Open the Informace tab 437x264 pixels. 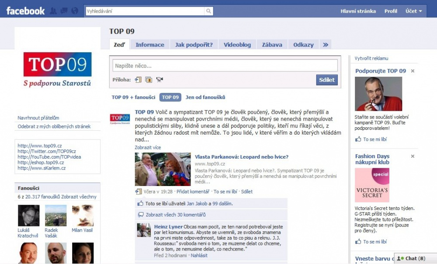[150, 45]
